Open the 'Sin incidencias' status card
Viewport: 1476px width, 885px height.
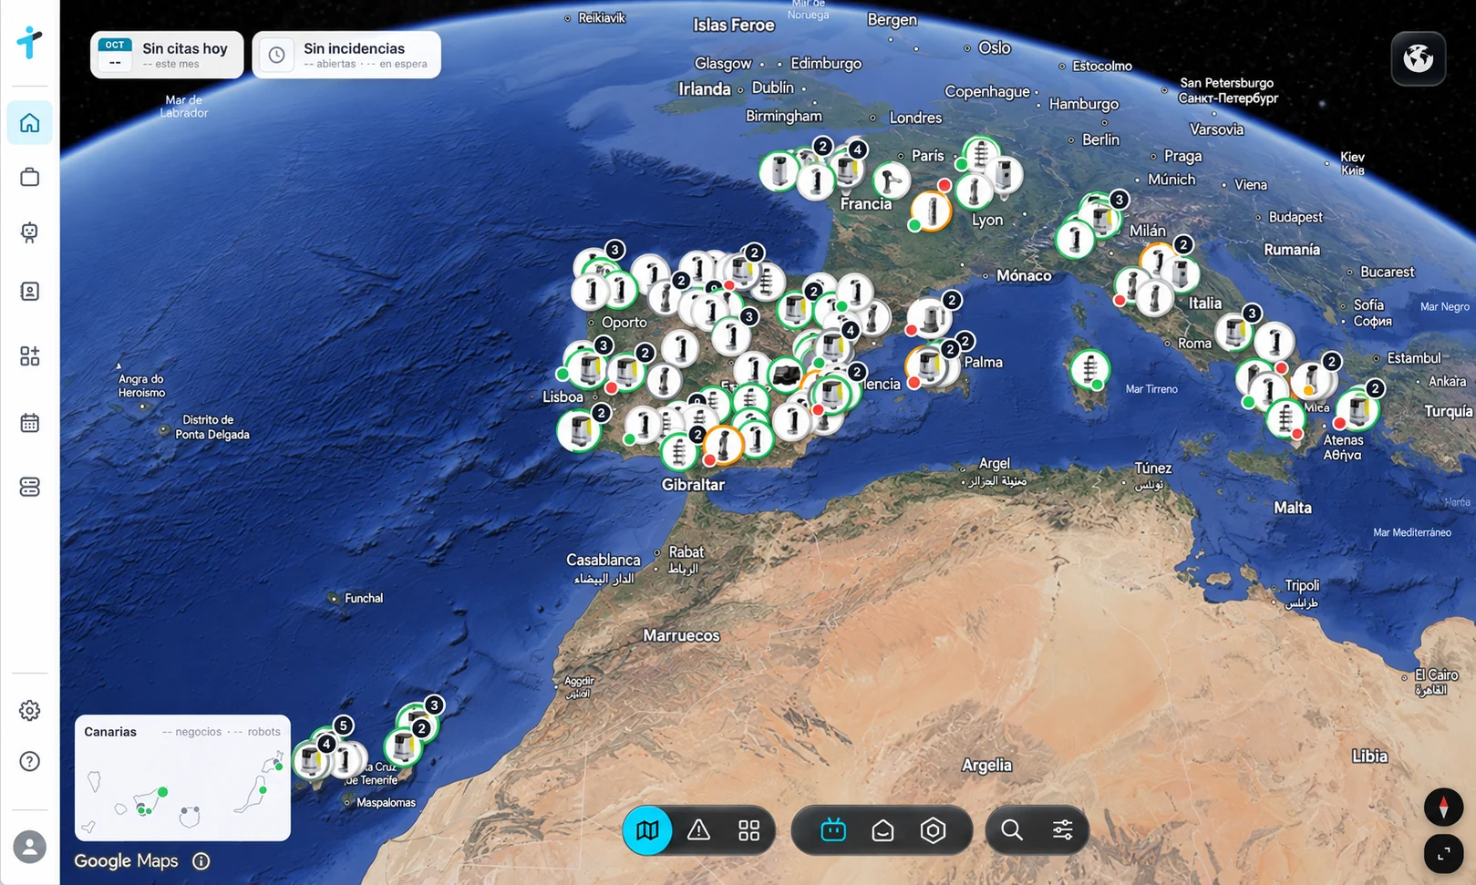[346, 55]
